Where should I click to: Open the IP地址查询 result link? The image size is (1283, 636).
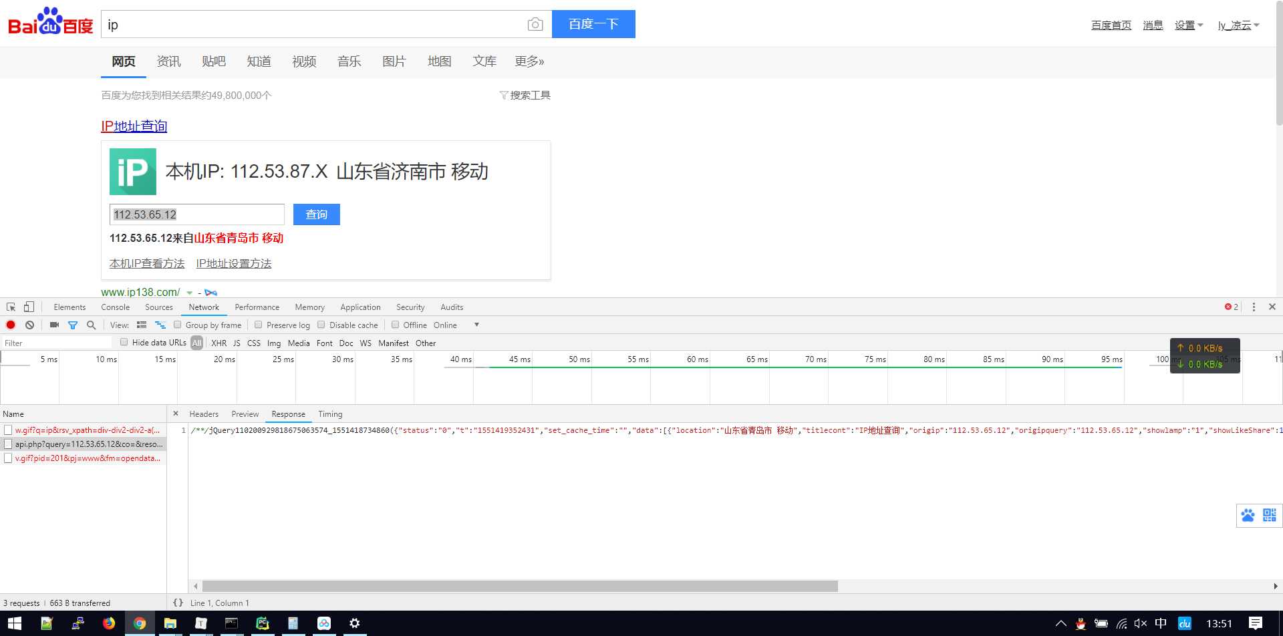point(134,126)
